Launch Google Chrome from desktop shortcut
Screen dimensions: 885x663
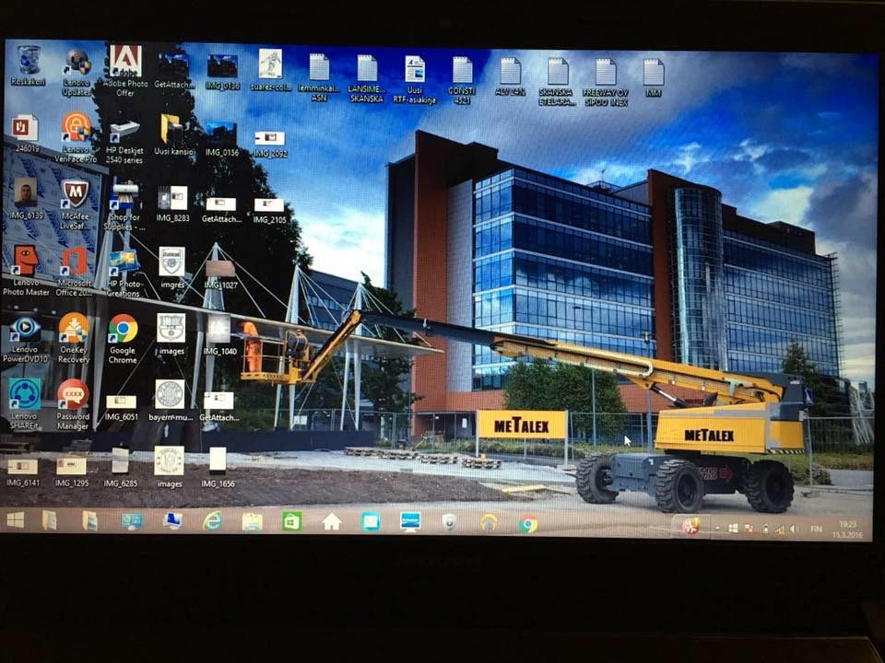tap(123, 338)
